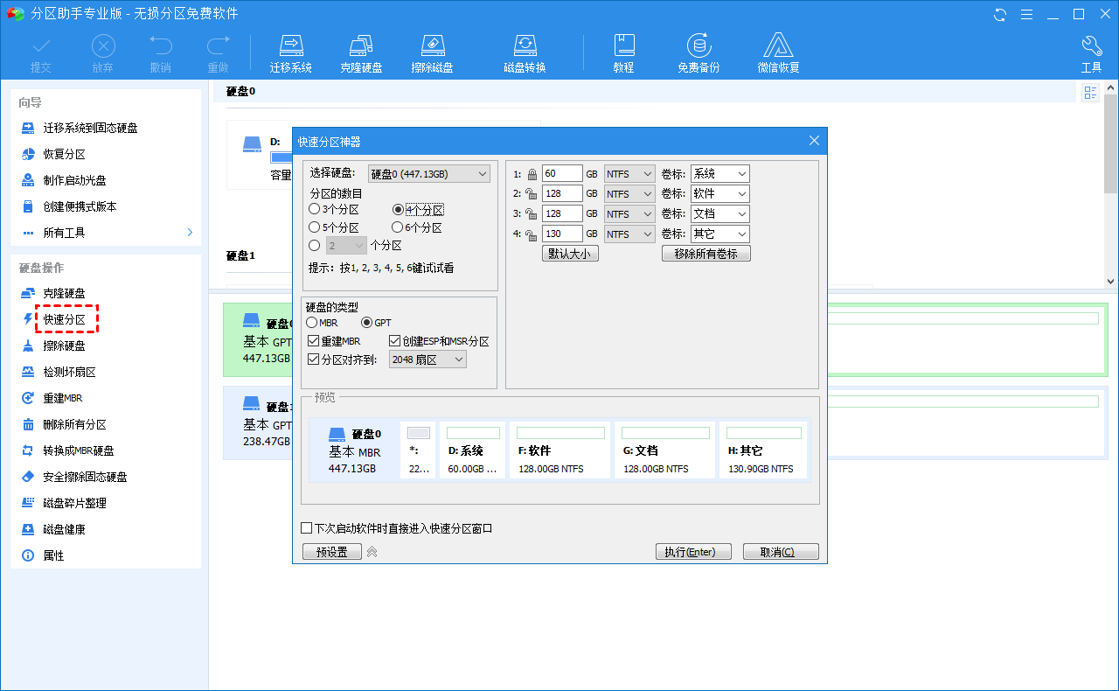Open the 擦除磁盘 toolbar tool
Viewport: 1119px width, 691px height.
pos(433,54)
